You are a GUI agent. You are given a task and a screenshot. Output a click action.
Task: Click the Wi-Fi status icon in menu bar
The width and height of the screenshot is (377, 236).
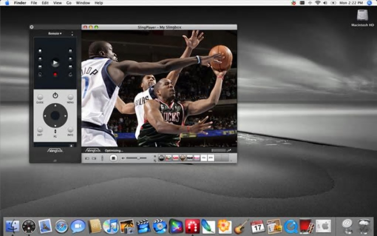pos(318,3)
